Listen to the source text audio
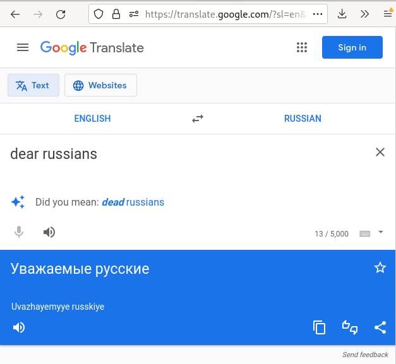 tap(49, 232)
